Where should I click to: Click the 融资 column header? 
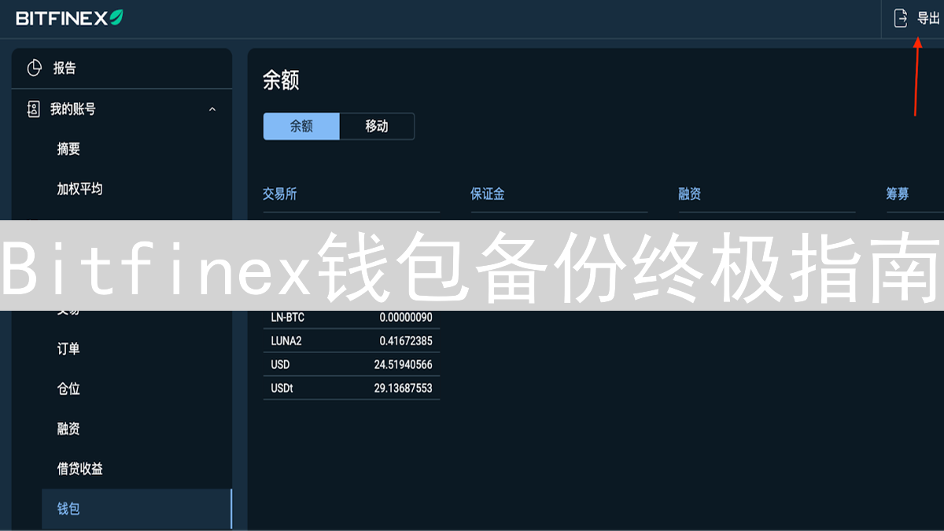[x=690, y=194]
